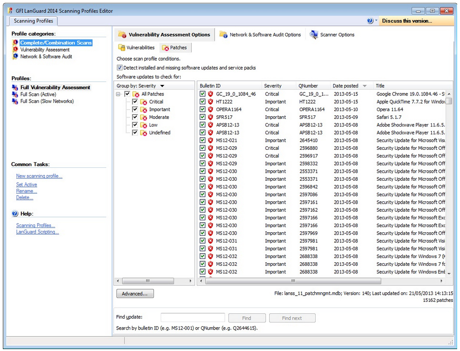Open the help icon dropdown arrow
This screenshot has width=460, height=351.
pos(376,21)
